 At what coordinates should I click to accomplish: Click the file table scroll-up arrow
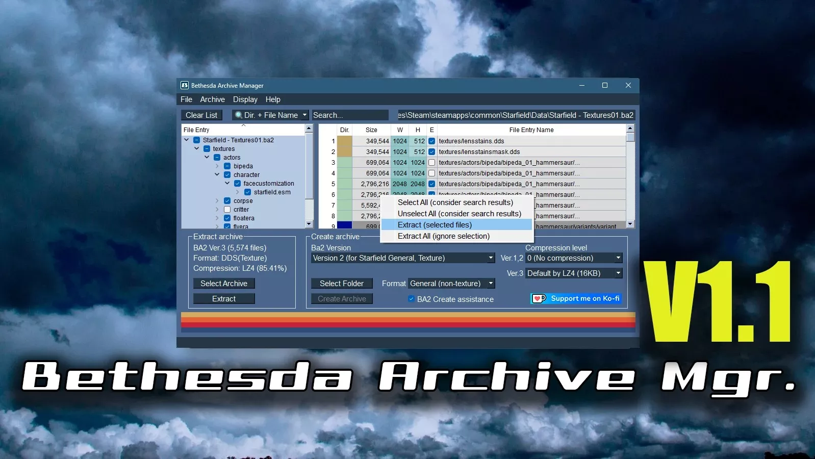630,129
